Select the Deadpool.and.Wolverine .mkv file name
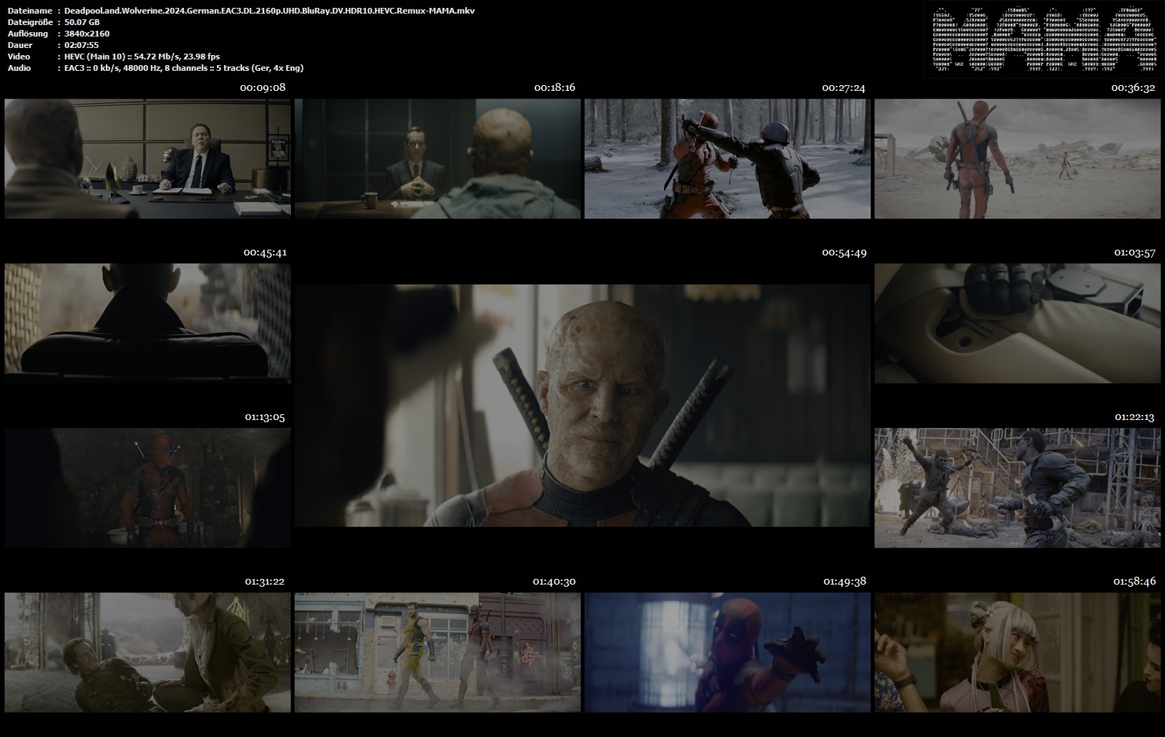Screen dimensions: 1165x737 tap(269, 11)
